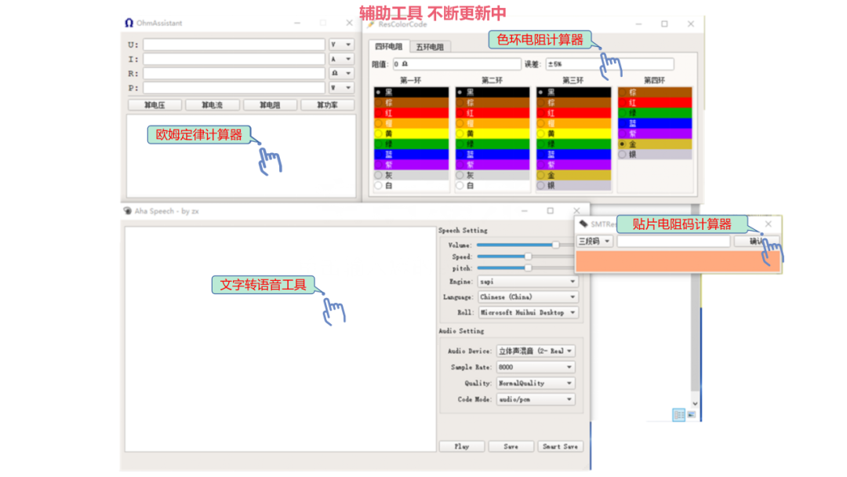Viewport: 847px width, 477px height.
Task: Select 绿 radio button in 第三环 column
Action: tap(541, 144)
